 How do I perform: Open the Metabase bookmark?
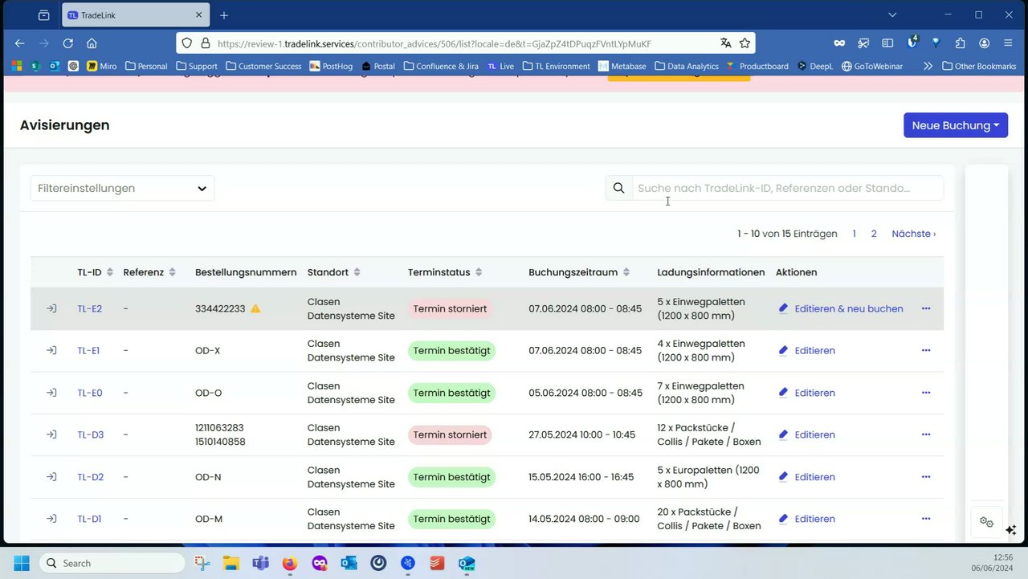[622, 66]
